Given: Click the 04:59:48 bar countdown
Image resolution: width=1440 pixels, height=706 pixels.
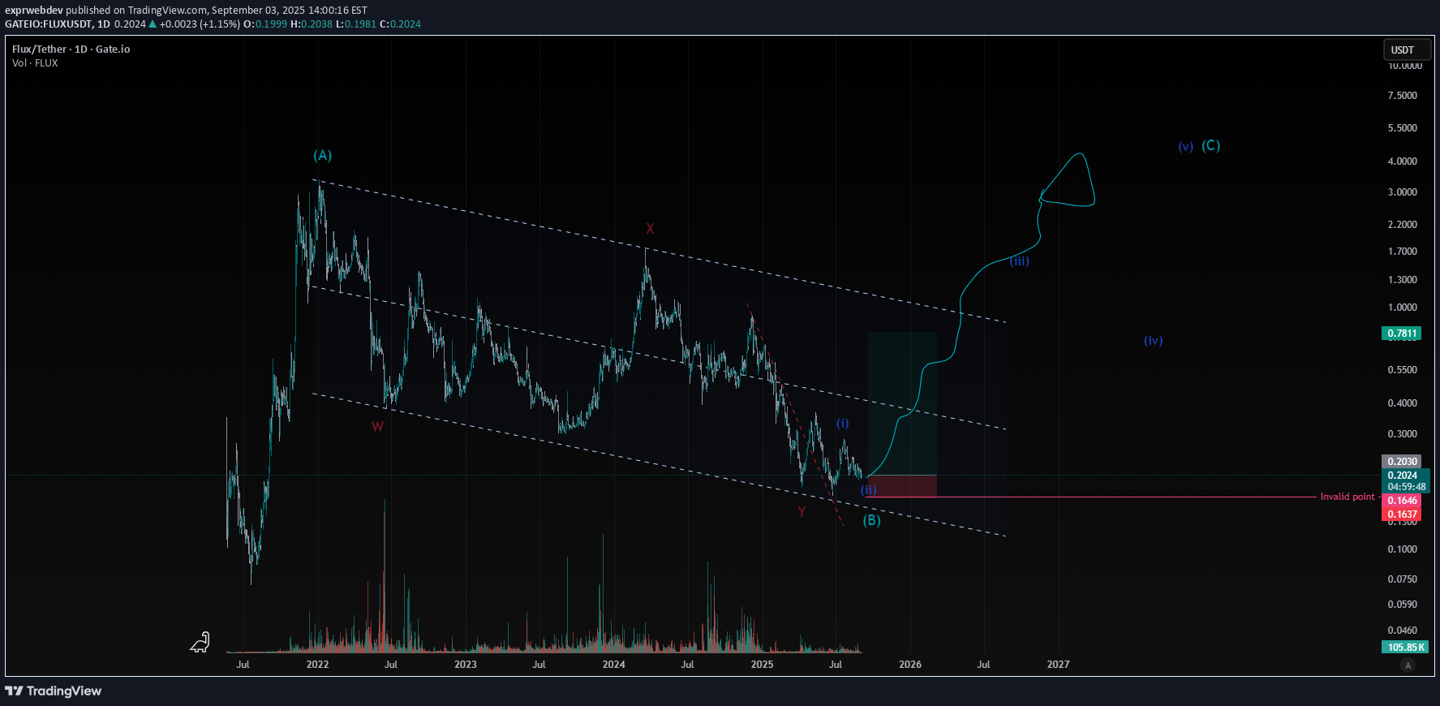Looking at the screenshot, I should click(x=1405, y=487).
